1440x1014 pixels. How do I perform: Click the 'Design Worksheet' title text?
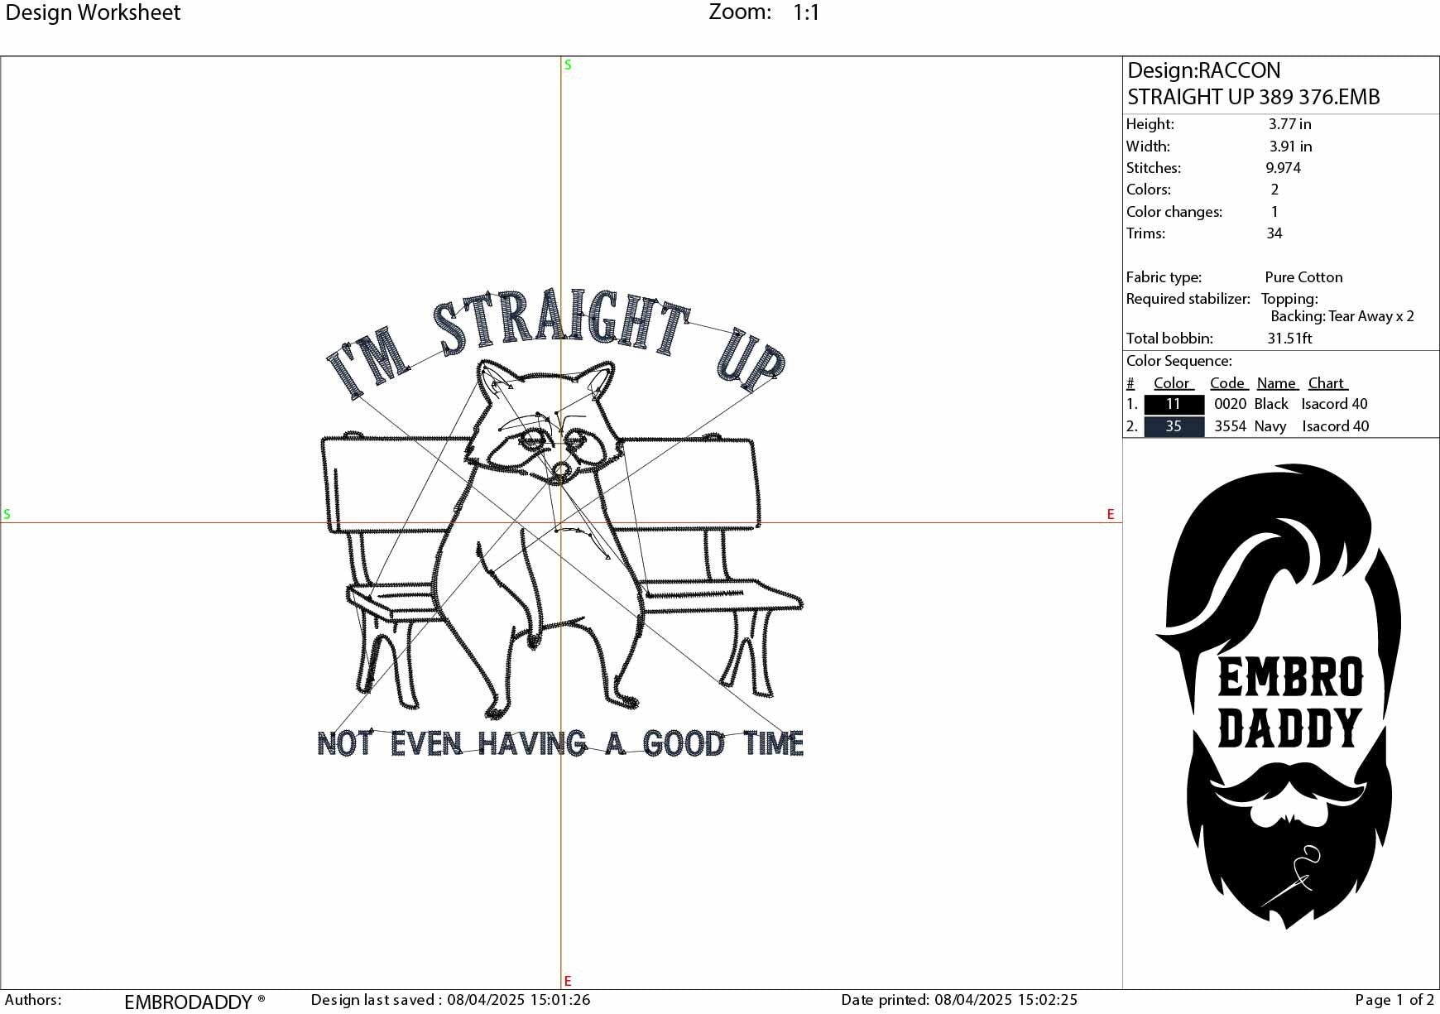(93, 12)
